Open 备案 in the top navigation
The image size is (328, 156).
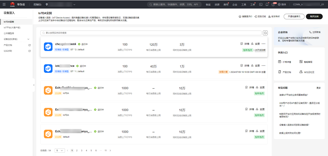click(x=208, y=5)
